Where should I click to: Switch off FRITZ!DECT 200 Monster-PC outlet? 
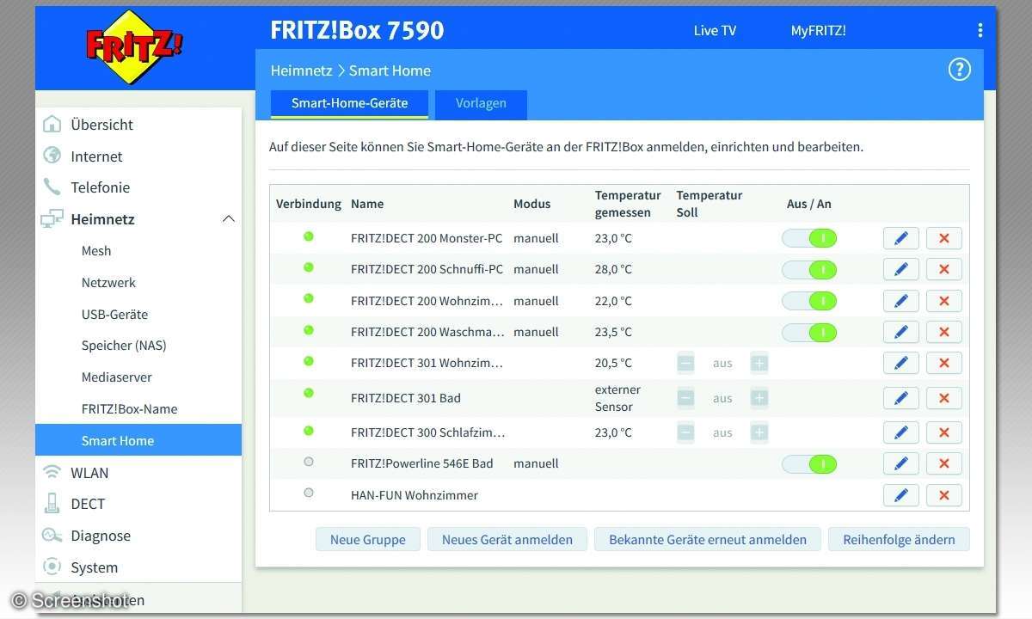(809, 238)
